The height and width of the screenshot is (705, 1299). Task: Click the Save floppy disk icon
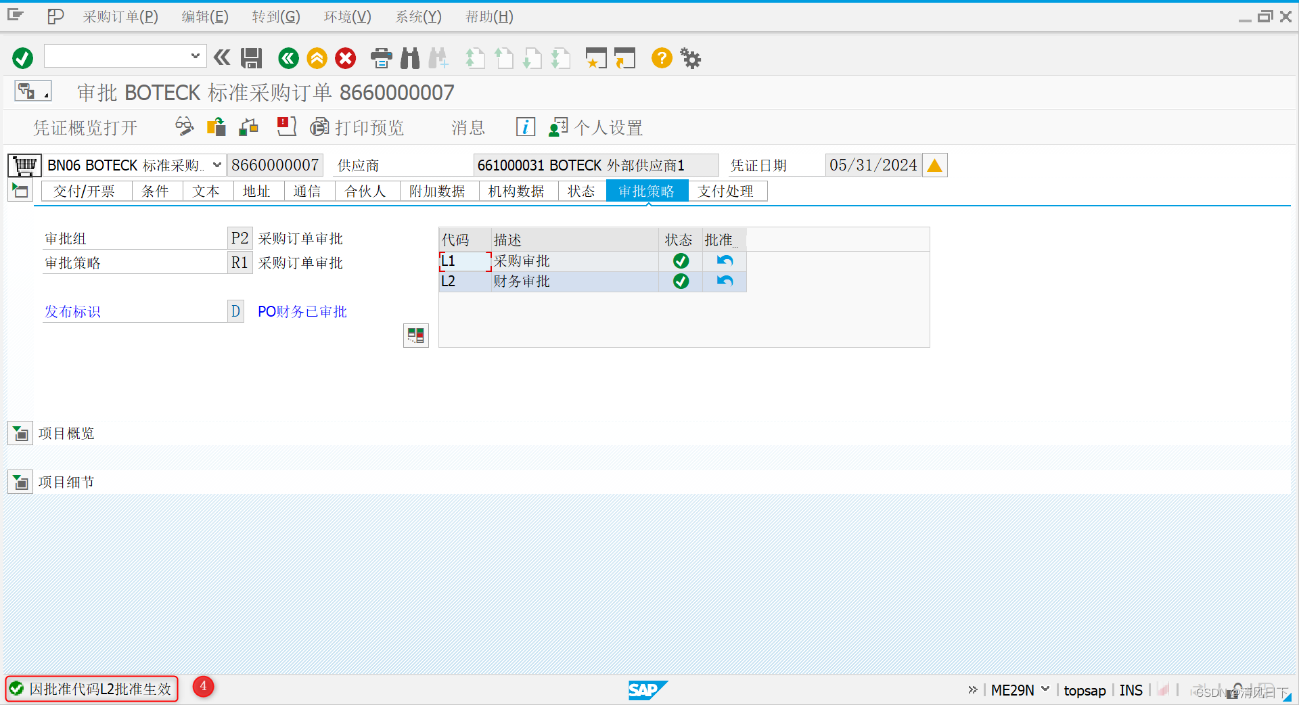tap(252, 58)
